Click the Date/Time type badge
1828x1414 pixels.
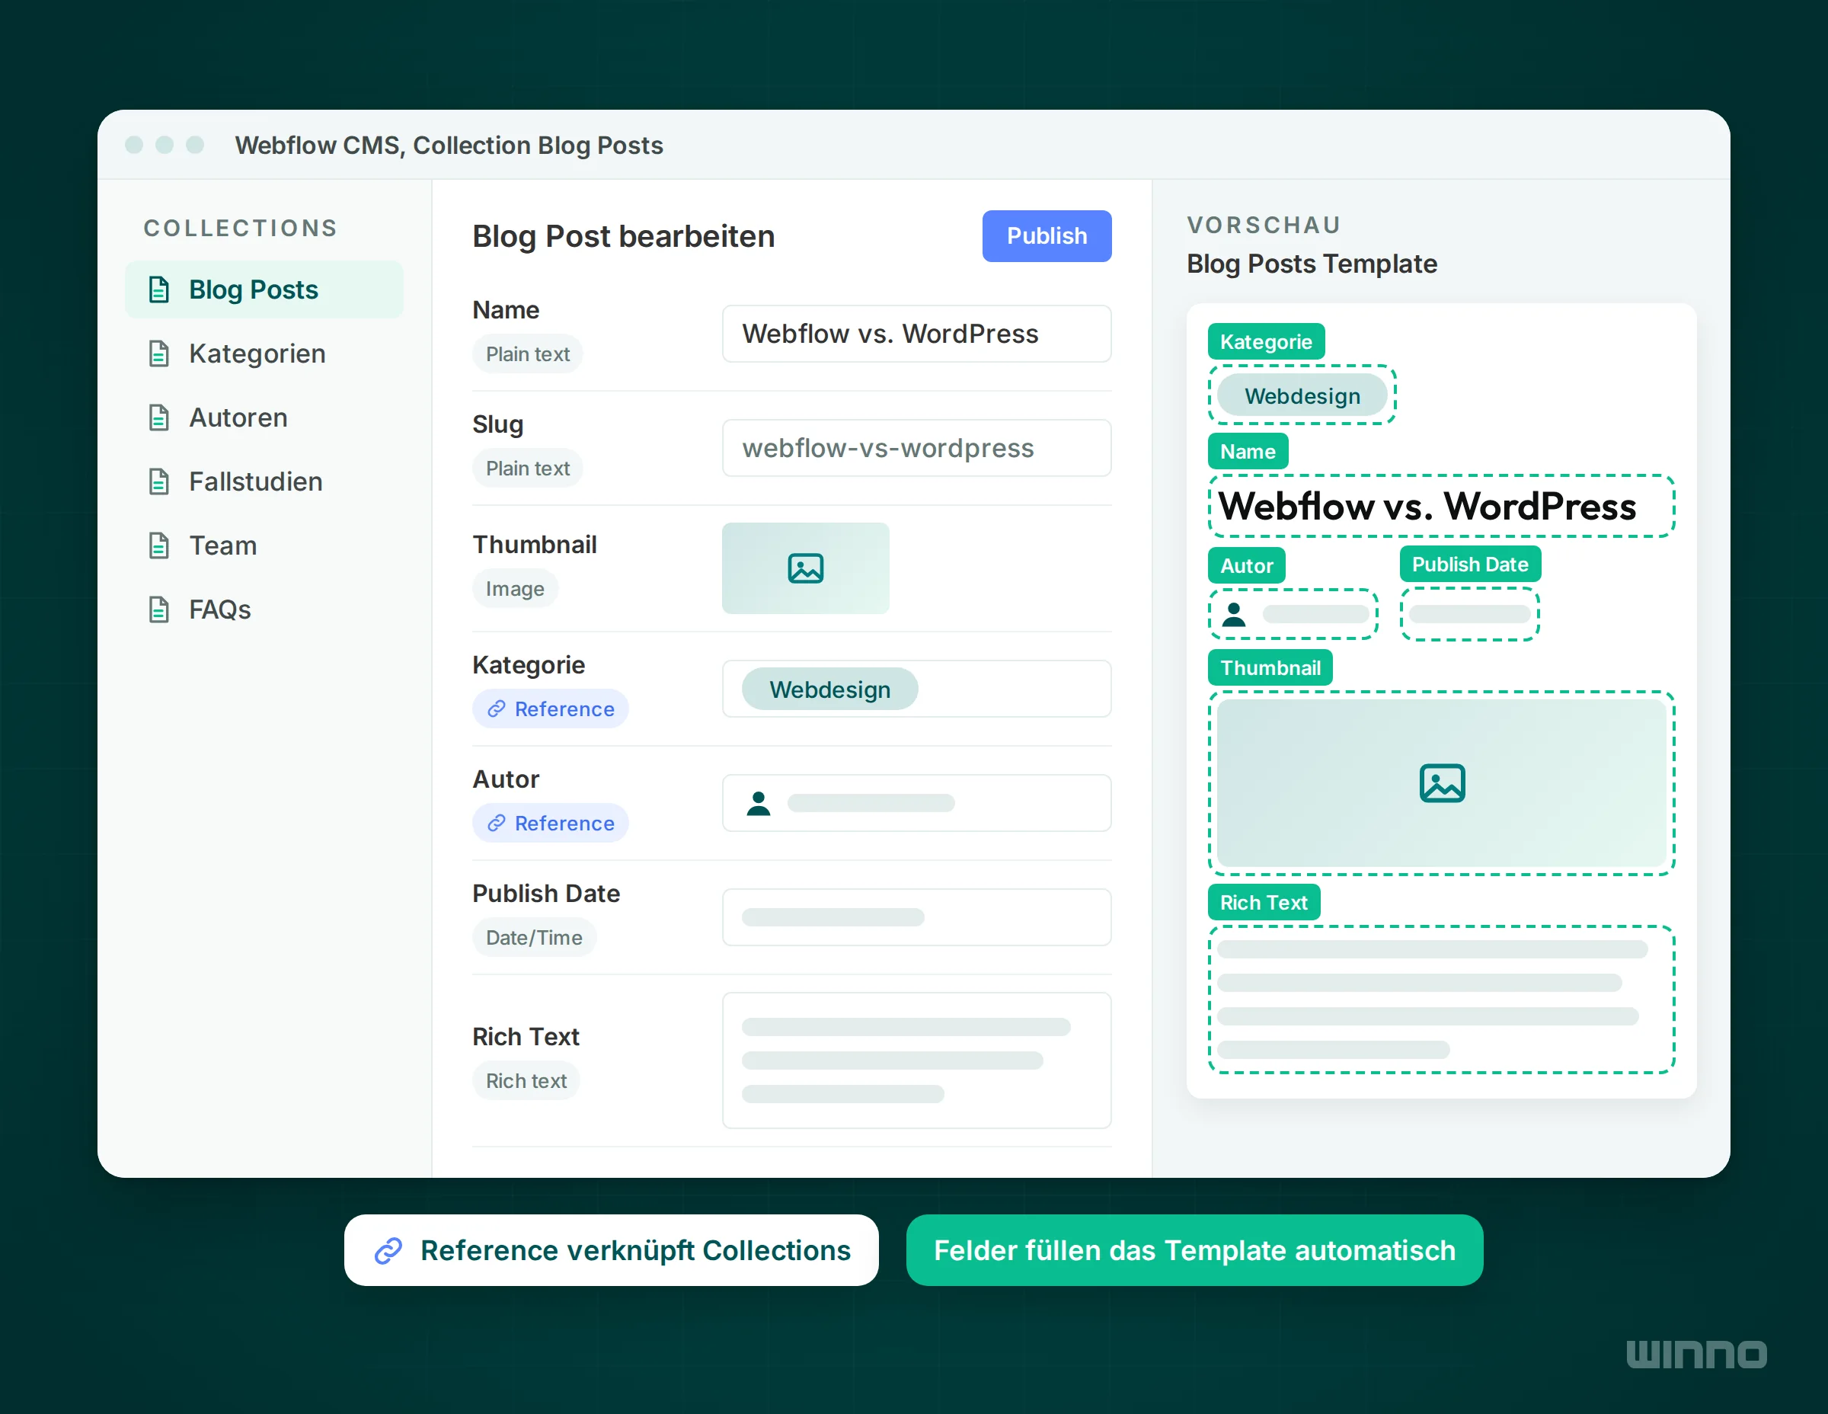(x=534, y=938)
